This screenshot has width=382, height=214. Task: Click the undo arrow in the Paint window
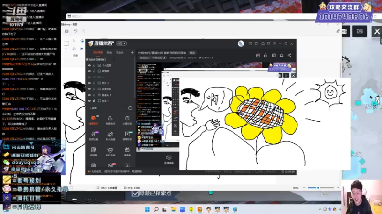(x=76, y=31)
